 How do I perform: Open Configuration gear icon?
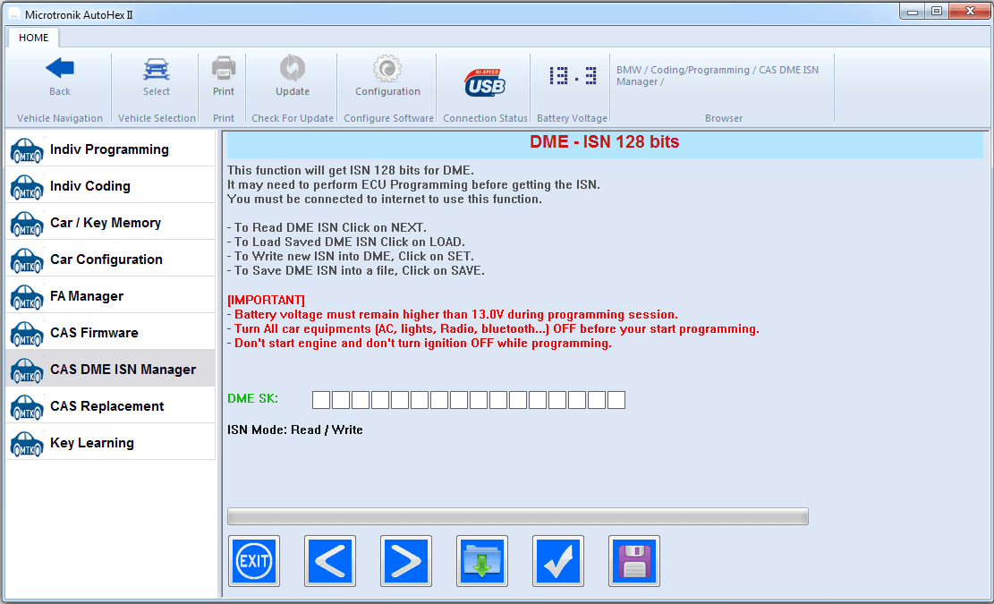[387, 68]
